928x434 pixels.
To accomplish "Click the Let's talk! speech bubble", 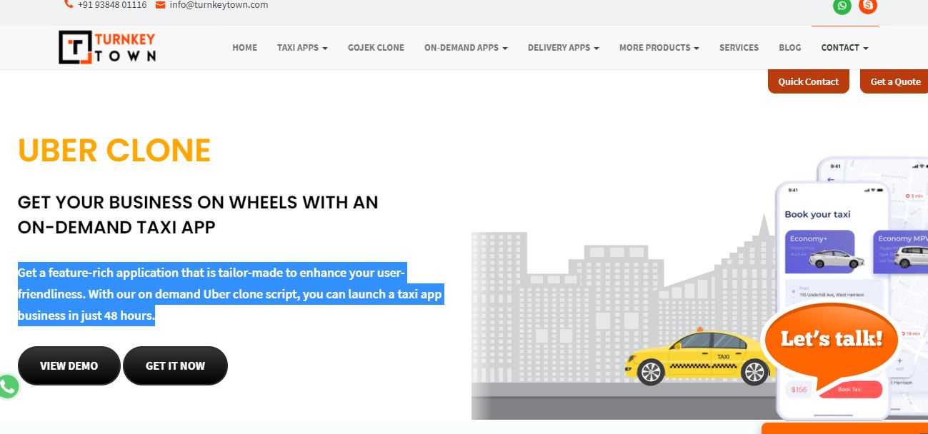I will tap(831, 343).
